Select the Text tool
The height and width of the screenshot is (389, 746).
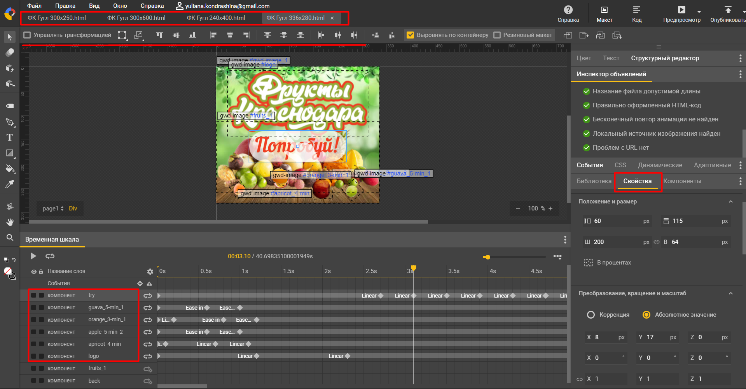point(10,137)
